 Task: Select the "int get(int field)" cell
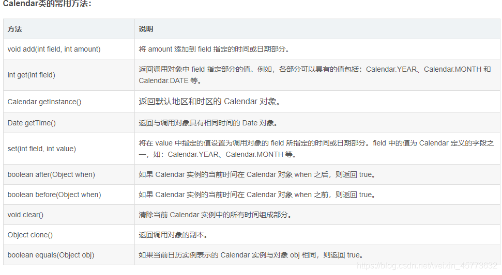(69, 75)
